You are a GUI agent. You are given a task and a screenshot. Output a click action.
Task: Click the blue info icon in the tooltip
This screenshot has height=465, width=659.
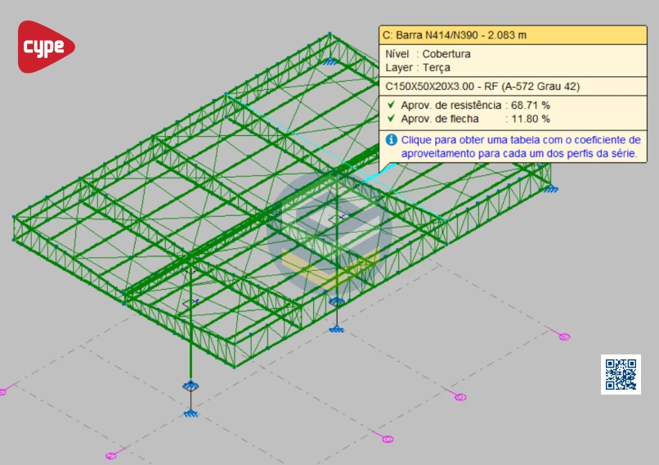tap(391, 140)
